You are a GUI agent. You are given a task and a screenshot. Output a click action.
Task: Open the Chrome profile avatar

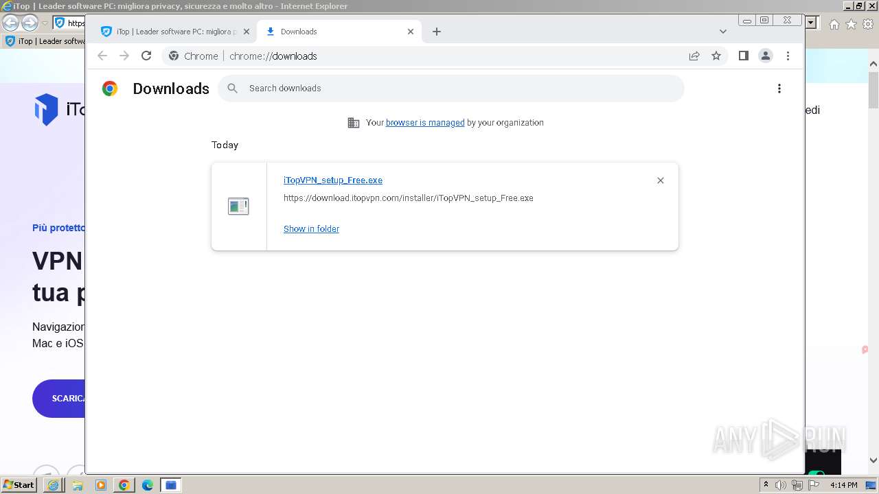pyautogui.click(x=766, y=56)
